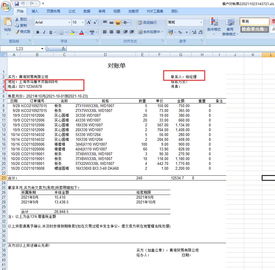Click the increase decimal places icon

point(194,32)
